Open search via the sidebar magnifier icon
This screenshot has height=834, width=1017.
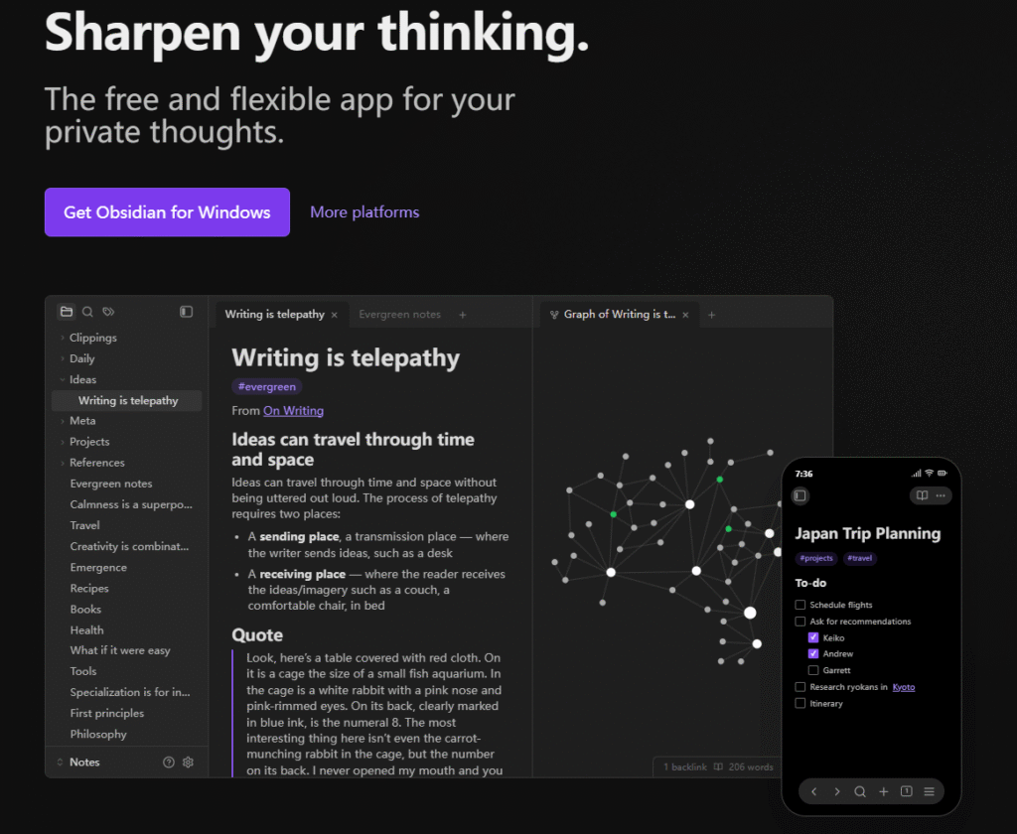87,312
